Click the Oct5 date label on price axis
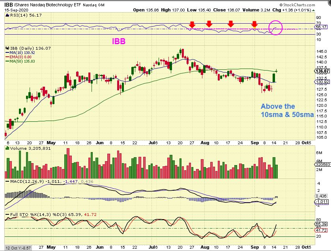 [306, 143]
